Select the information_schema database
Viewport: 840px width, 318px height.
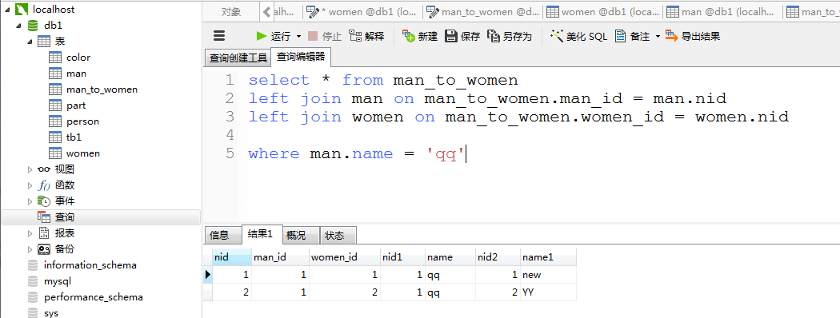(90, 265)
